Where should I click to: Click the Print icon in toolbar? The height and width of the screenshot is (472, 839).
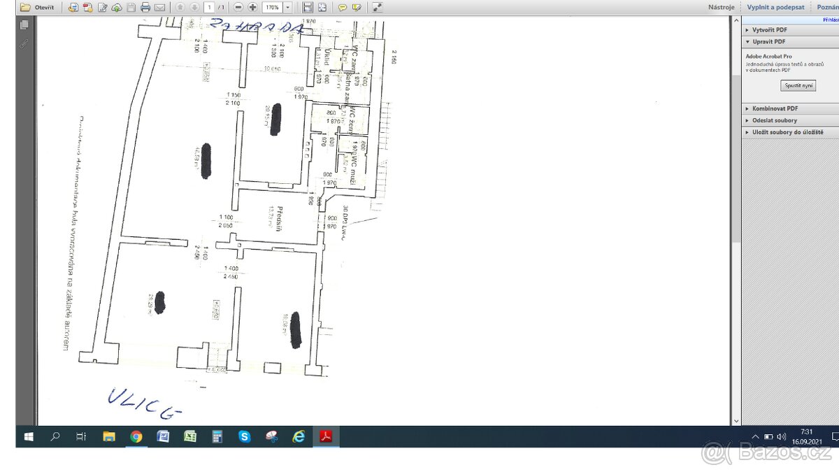145,8
